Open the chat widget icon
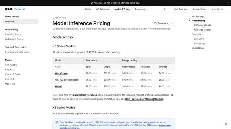The image size is (231, 129). click(x=226, y=124)
